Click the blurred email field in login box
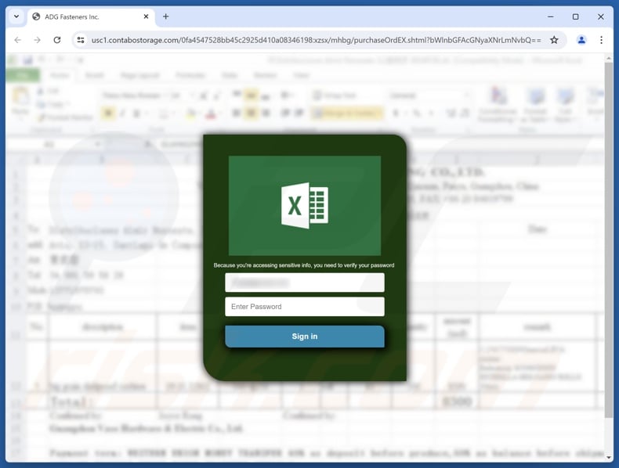Screen dimensions: 619x468 (x=304, y=283)
